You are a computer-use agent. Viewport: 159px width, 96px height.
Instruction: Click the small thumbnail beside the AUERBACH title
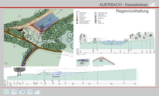click(x=152, y=4)
